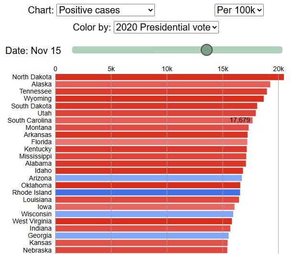Click the Montana state label
This screenshot has width=292, height=254.
point(38,127)
